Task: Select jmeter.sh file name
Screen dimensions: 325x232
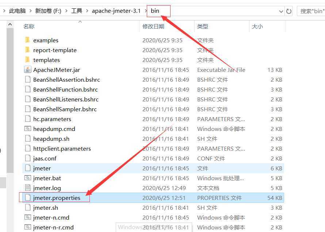Action: click(x=46, y=208)
